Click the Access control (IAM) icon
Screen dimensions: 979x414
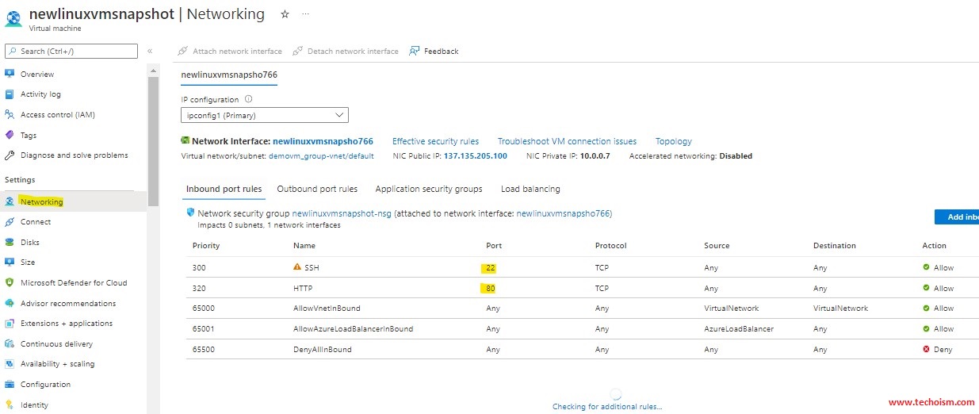[x=10, y=114]
